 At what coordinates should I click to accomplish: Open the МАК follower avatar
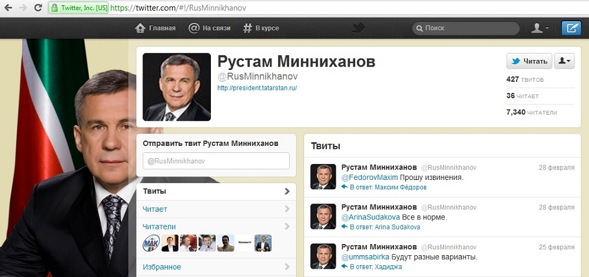click(x=151, y=243)
